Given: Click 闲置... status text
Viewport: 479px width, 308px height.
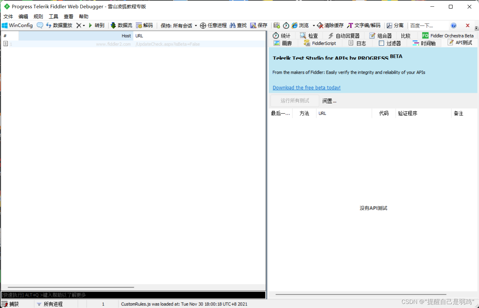Looking at the screenshot, I should [329, 101].
